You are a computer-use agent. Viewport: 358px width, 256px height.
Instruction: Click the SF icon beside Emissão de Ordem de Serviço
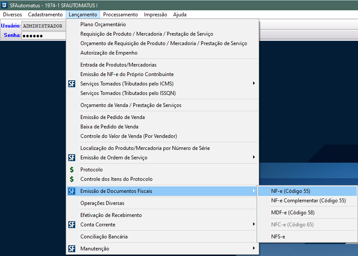pos(72,158)
